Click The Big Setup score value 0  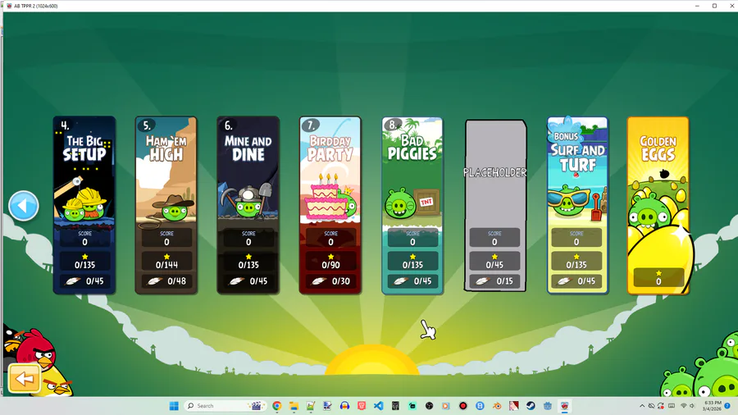[84, 242]
